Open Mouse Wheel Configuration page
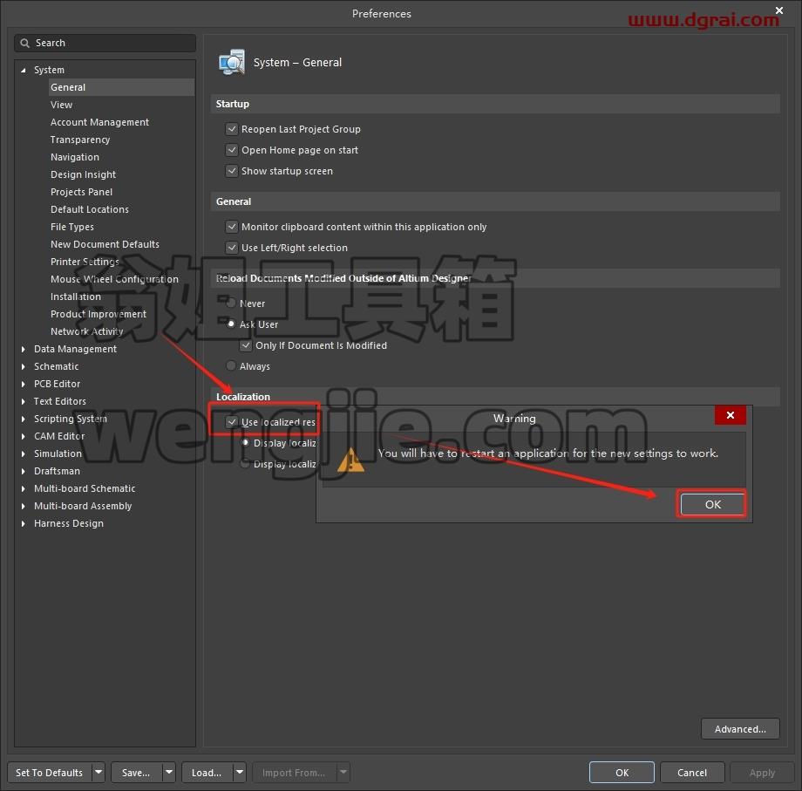 click(114, 279)
